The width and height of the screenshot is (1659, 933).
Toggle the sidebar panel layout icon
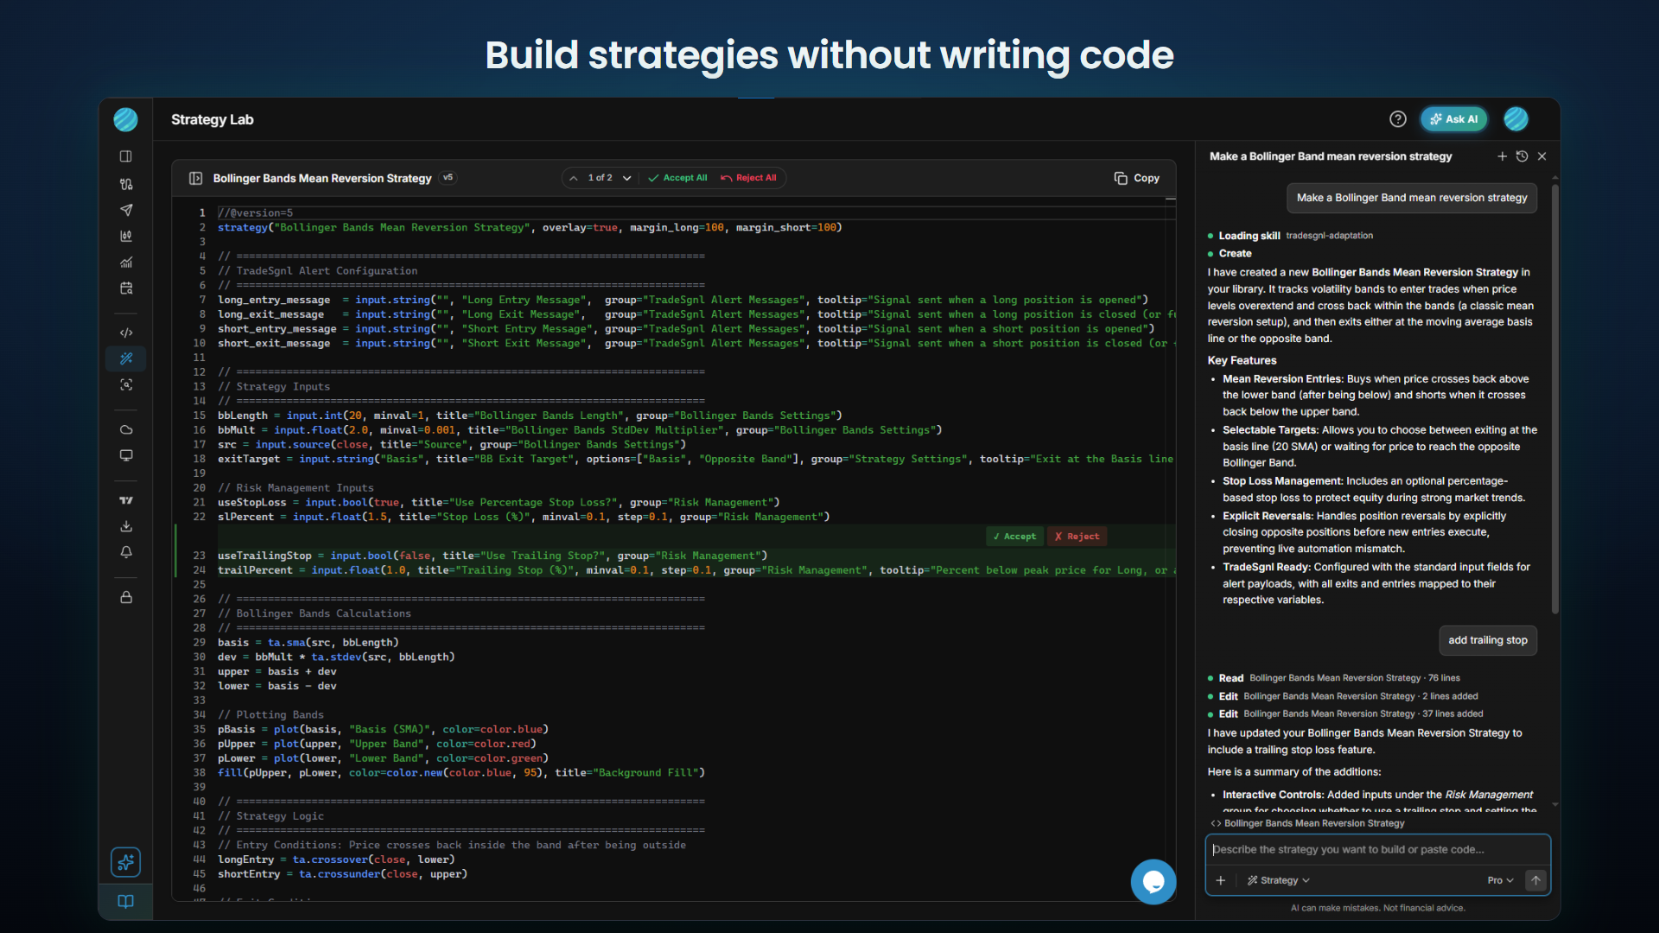(x=126, y=156)
